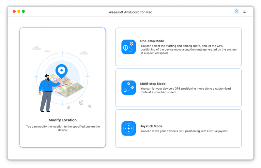
Task: Select the Multi-stop Mode waypoints icon
Action: tap(129, 88)
